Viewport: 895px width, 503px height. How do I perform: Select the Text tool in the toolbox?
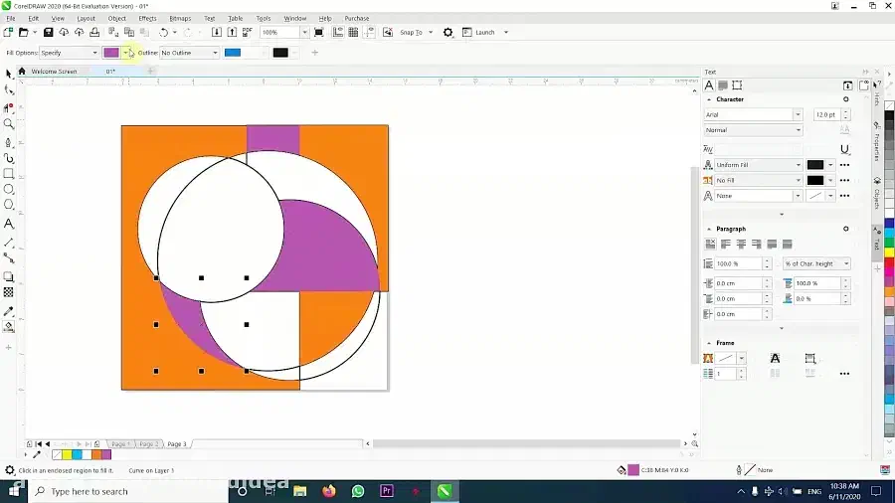pyautogui.click(x=9, y=224)
